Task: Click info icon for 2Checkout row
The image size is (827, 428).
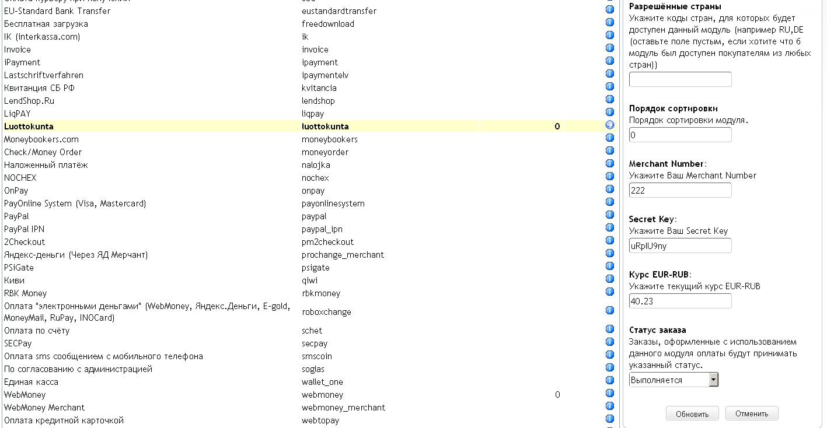Action: [x=610, y=240]
